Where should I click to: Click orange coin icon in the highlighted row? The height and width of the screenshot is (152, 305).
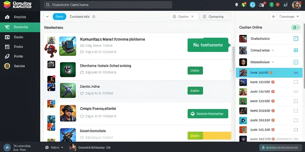[271, 73]
